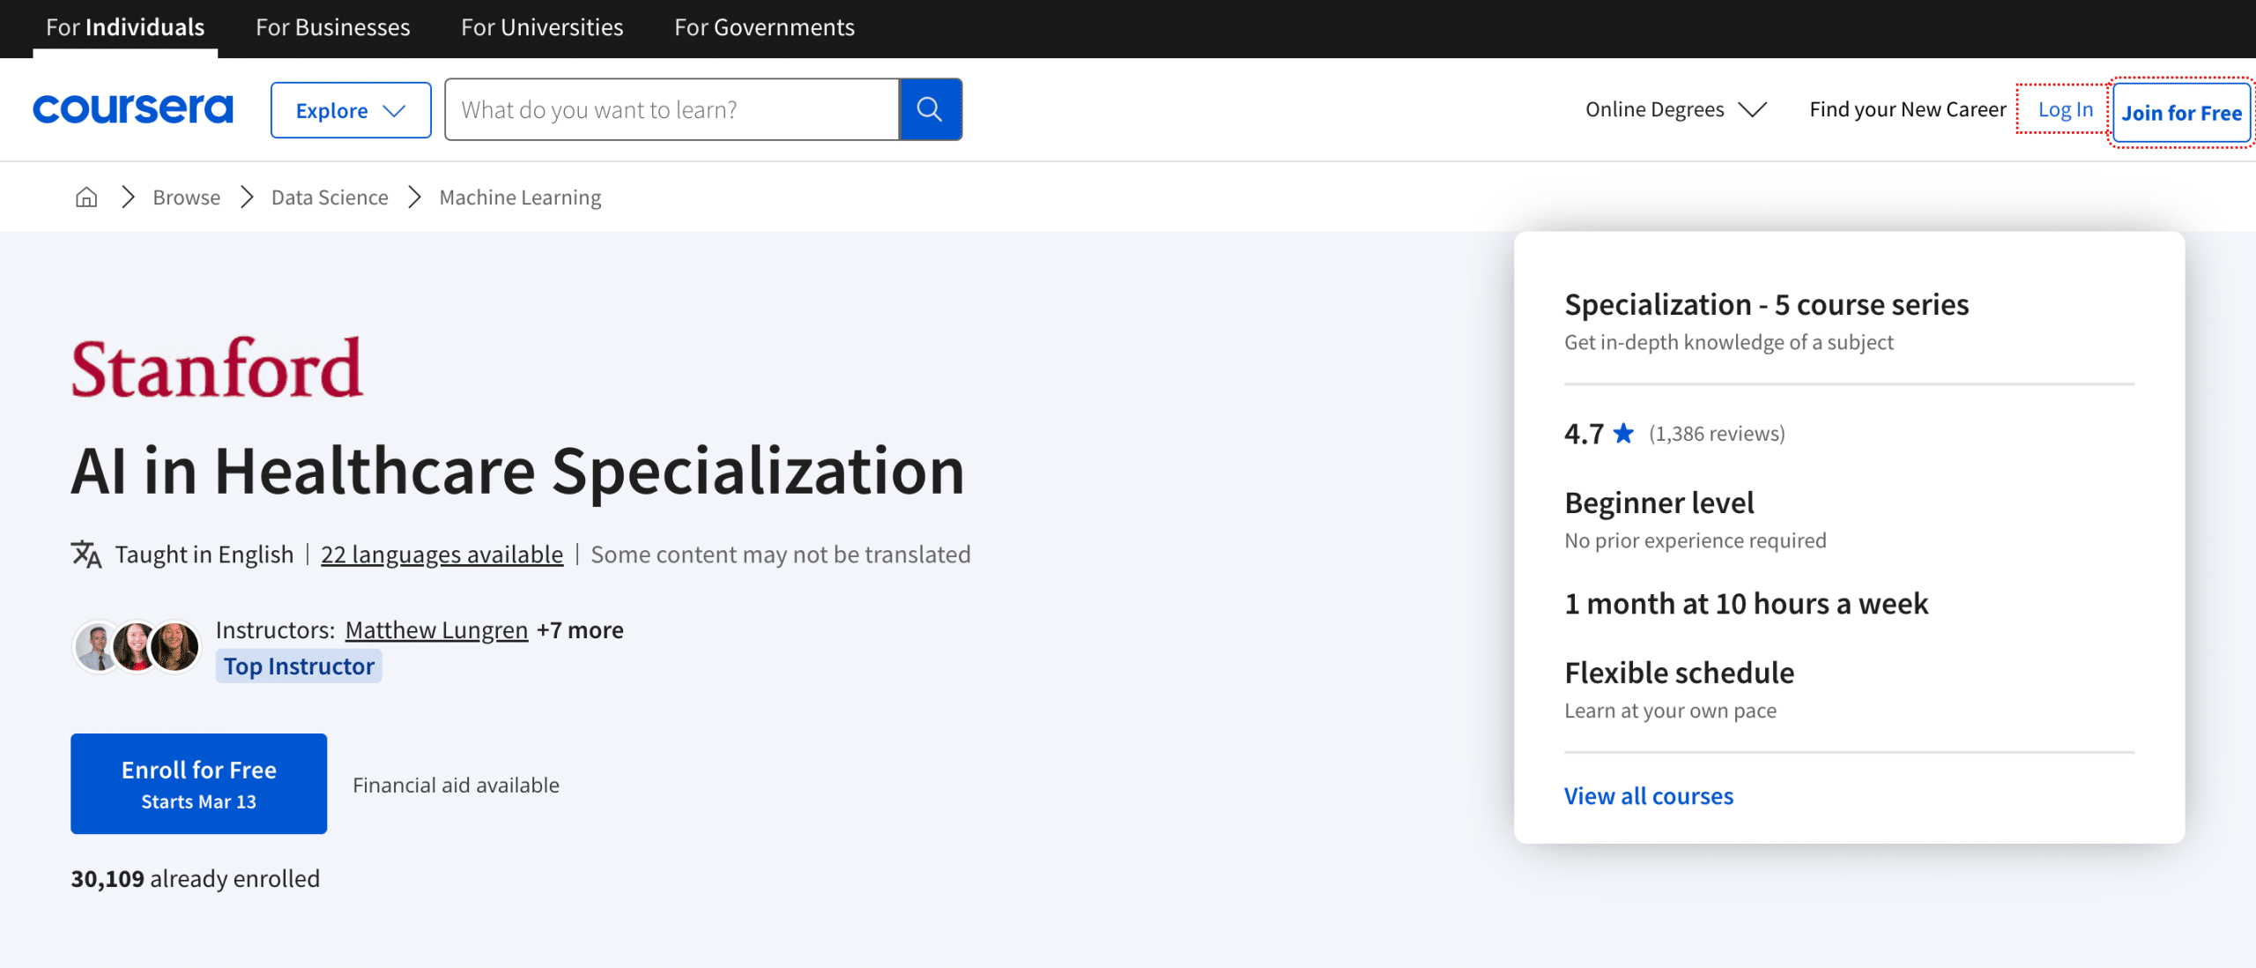2256x968 pixels.
Task: Click the Stanford logo
Action: 217,369
